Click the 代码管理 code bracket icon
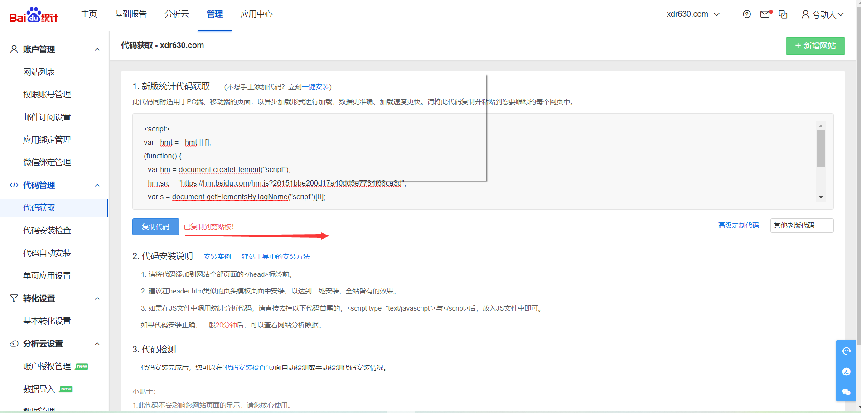 click(x=14, y=185)
